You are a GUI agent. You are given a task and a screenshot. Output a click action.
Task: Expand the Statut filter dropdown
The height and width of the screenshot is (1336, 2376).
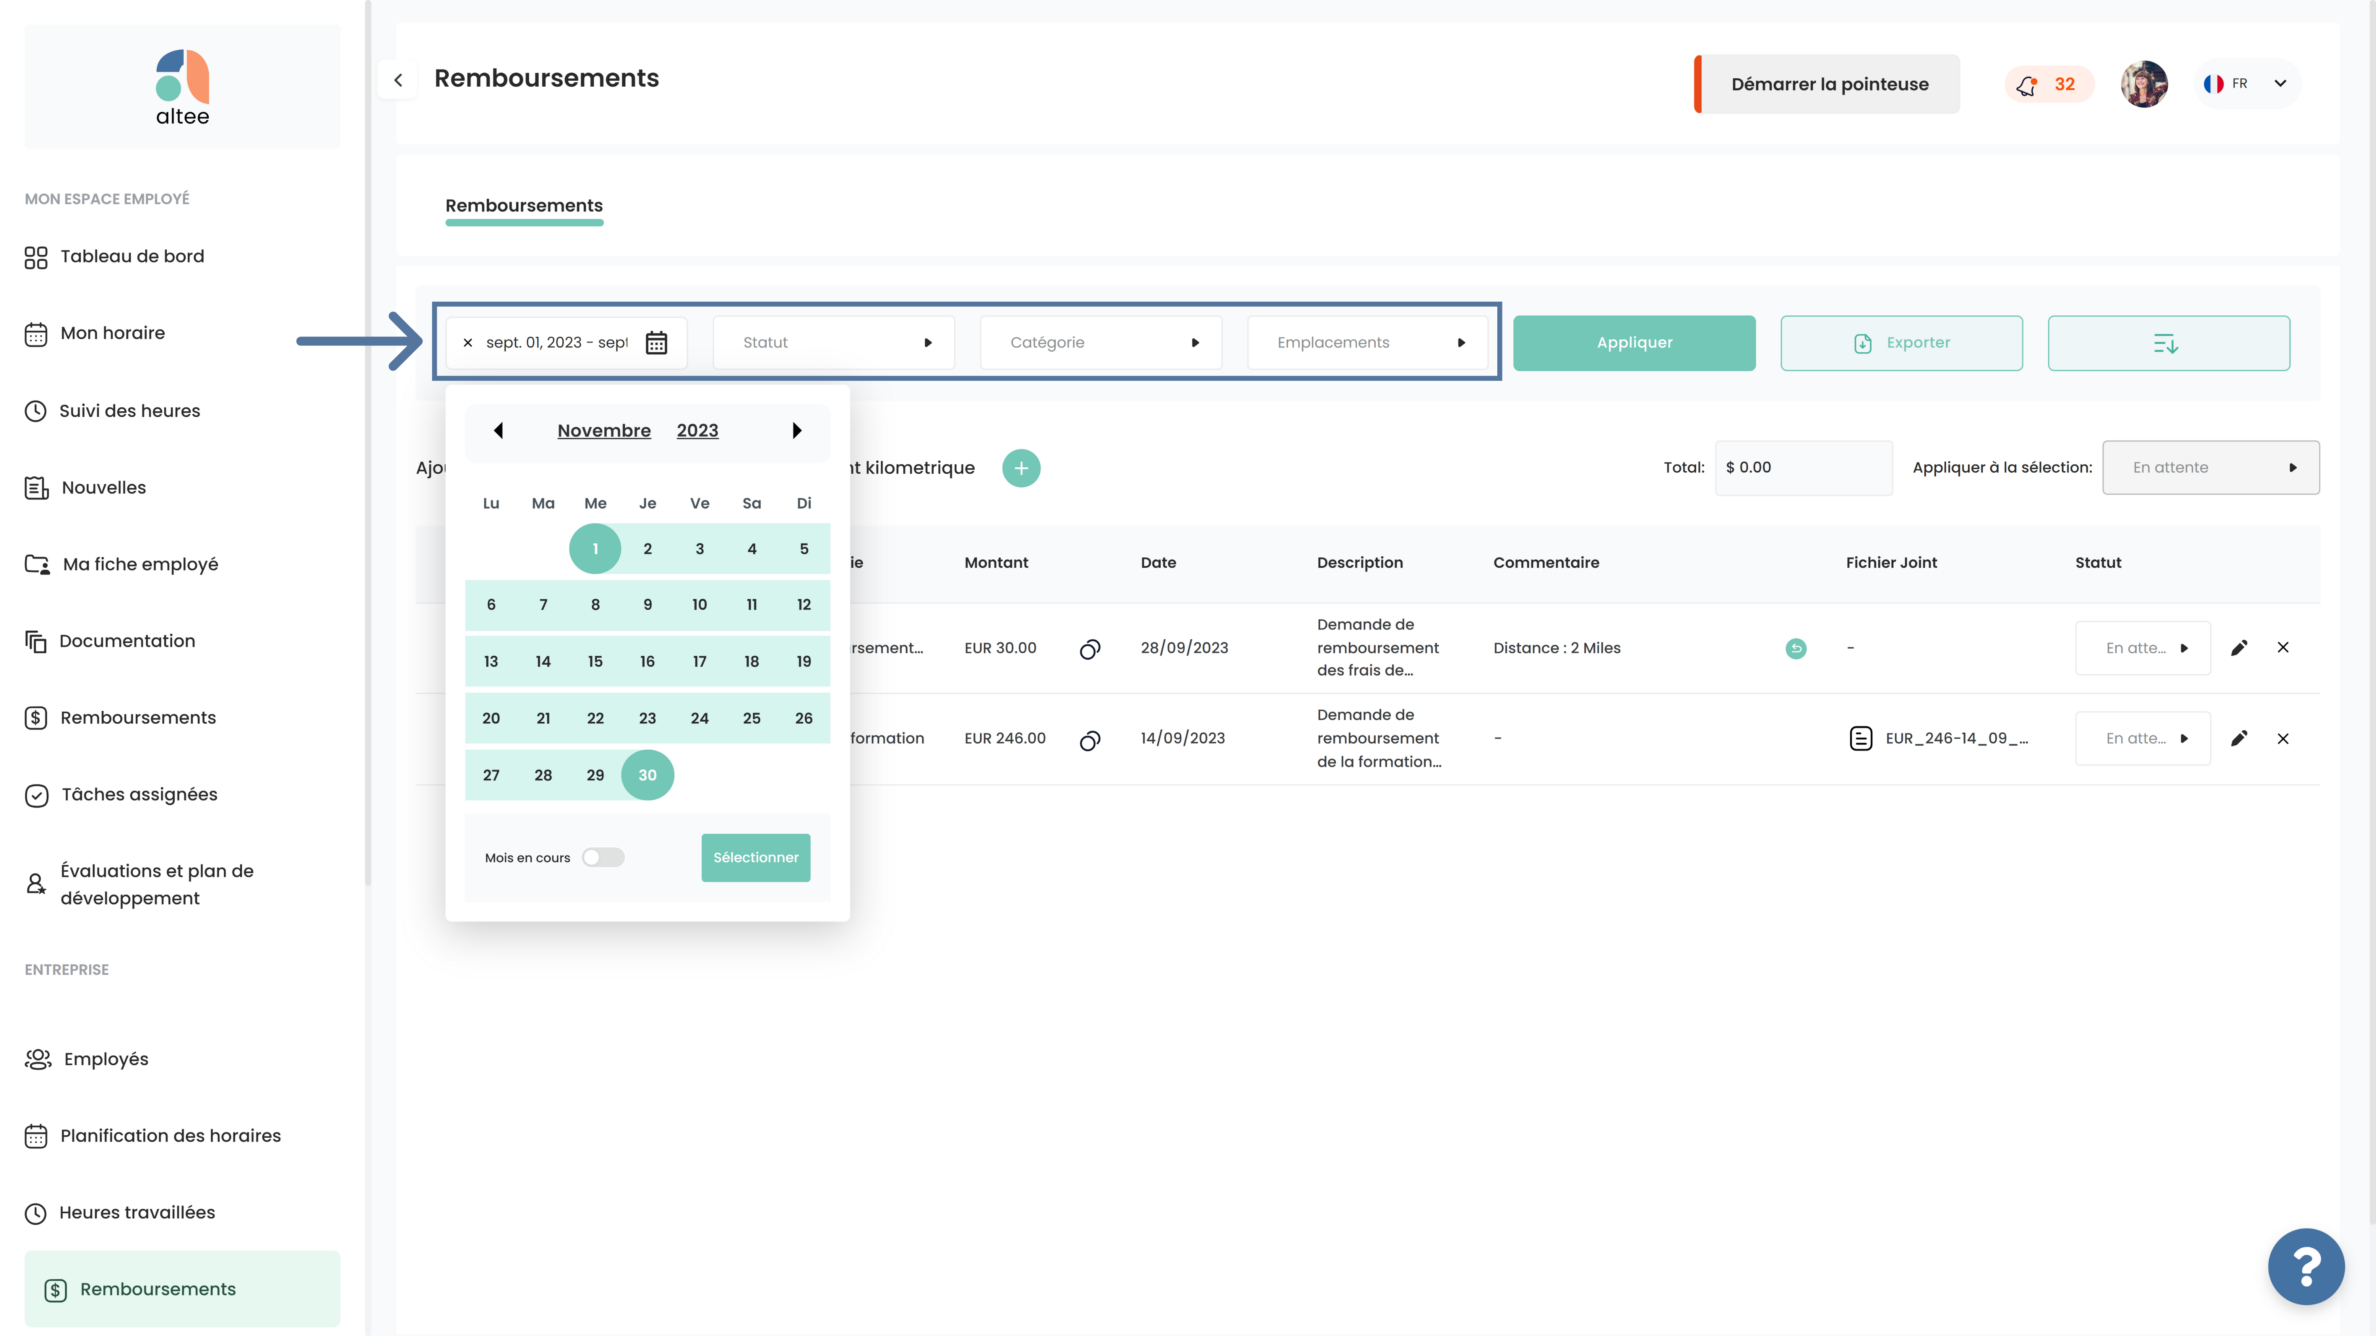pos(834,343)
